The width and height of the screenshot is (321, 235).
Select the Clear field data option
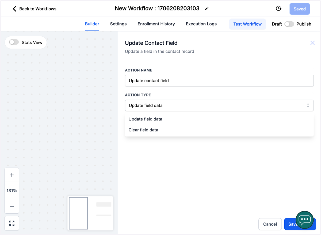click(x=219, y=130)
